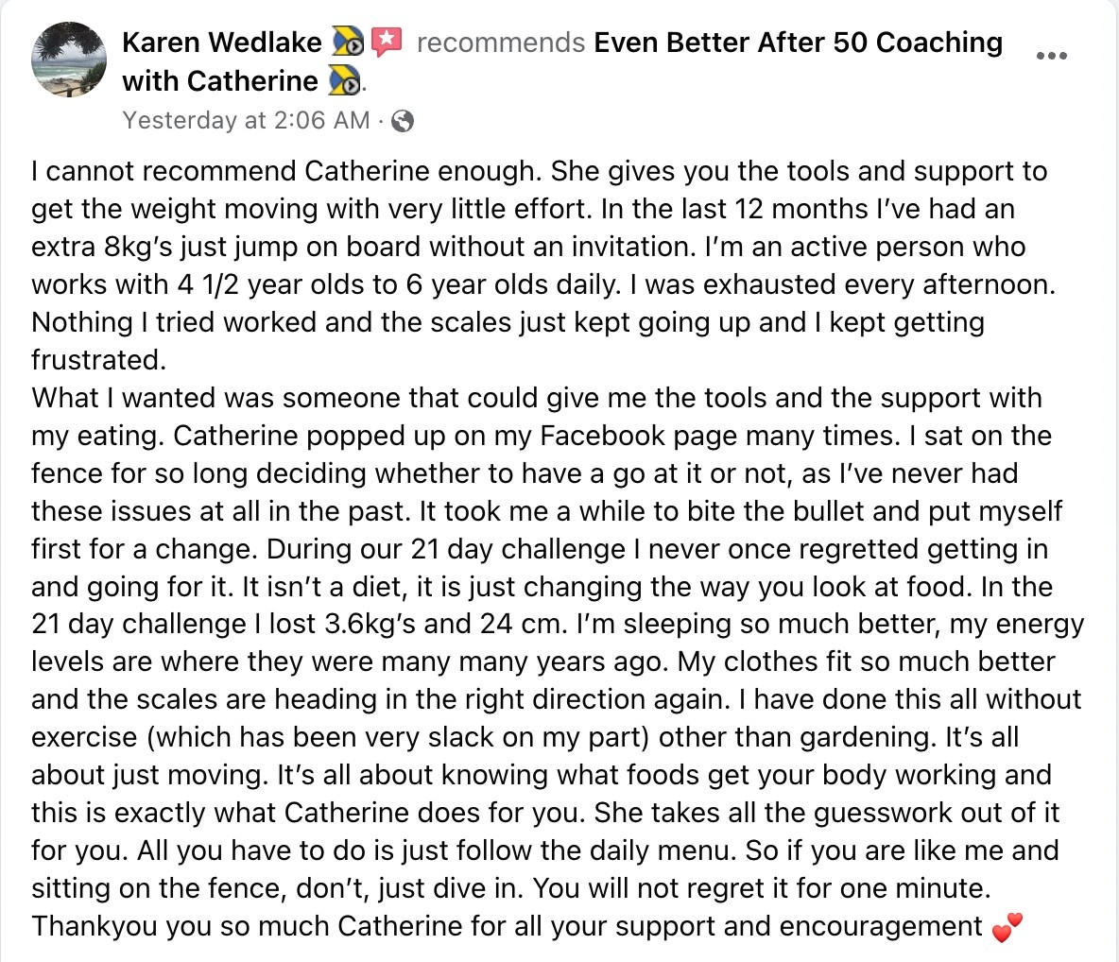Open Karen Wedlake's profile picture

(69, 60)
